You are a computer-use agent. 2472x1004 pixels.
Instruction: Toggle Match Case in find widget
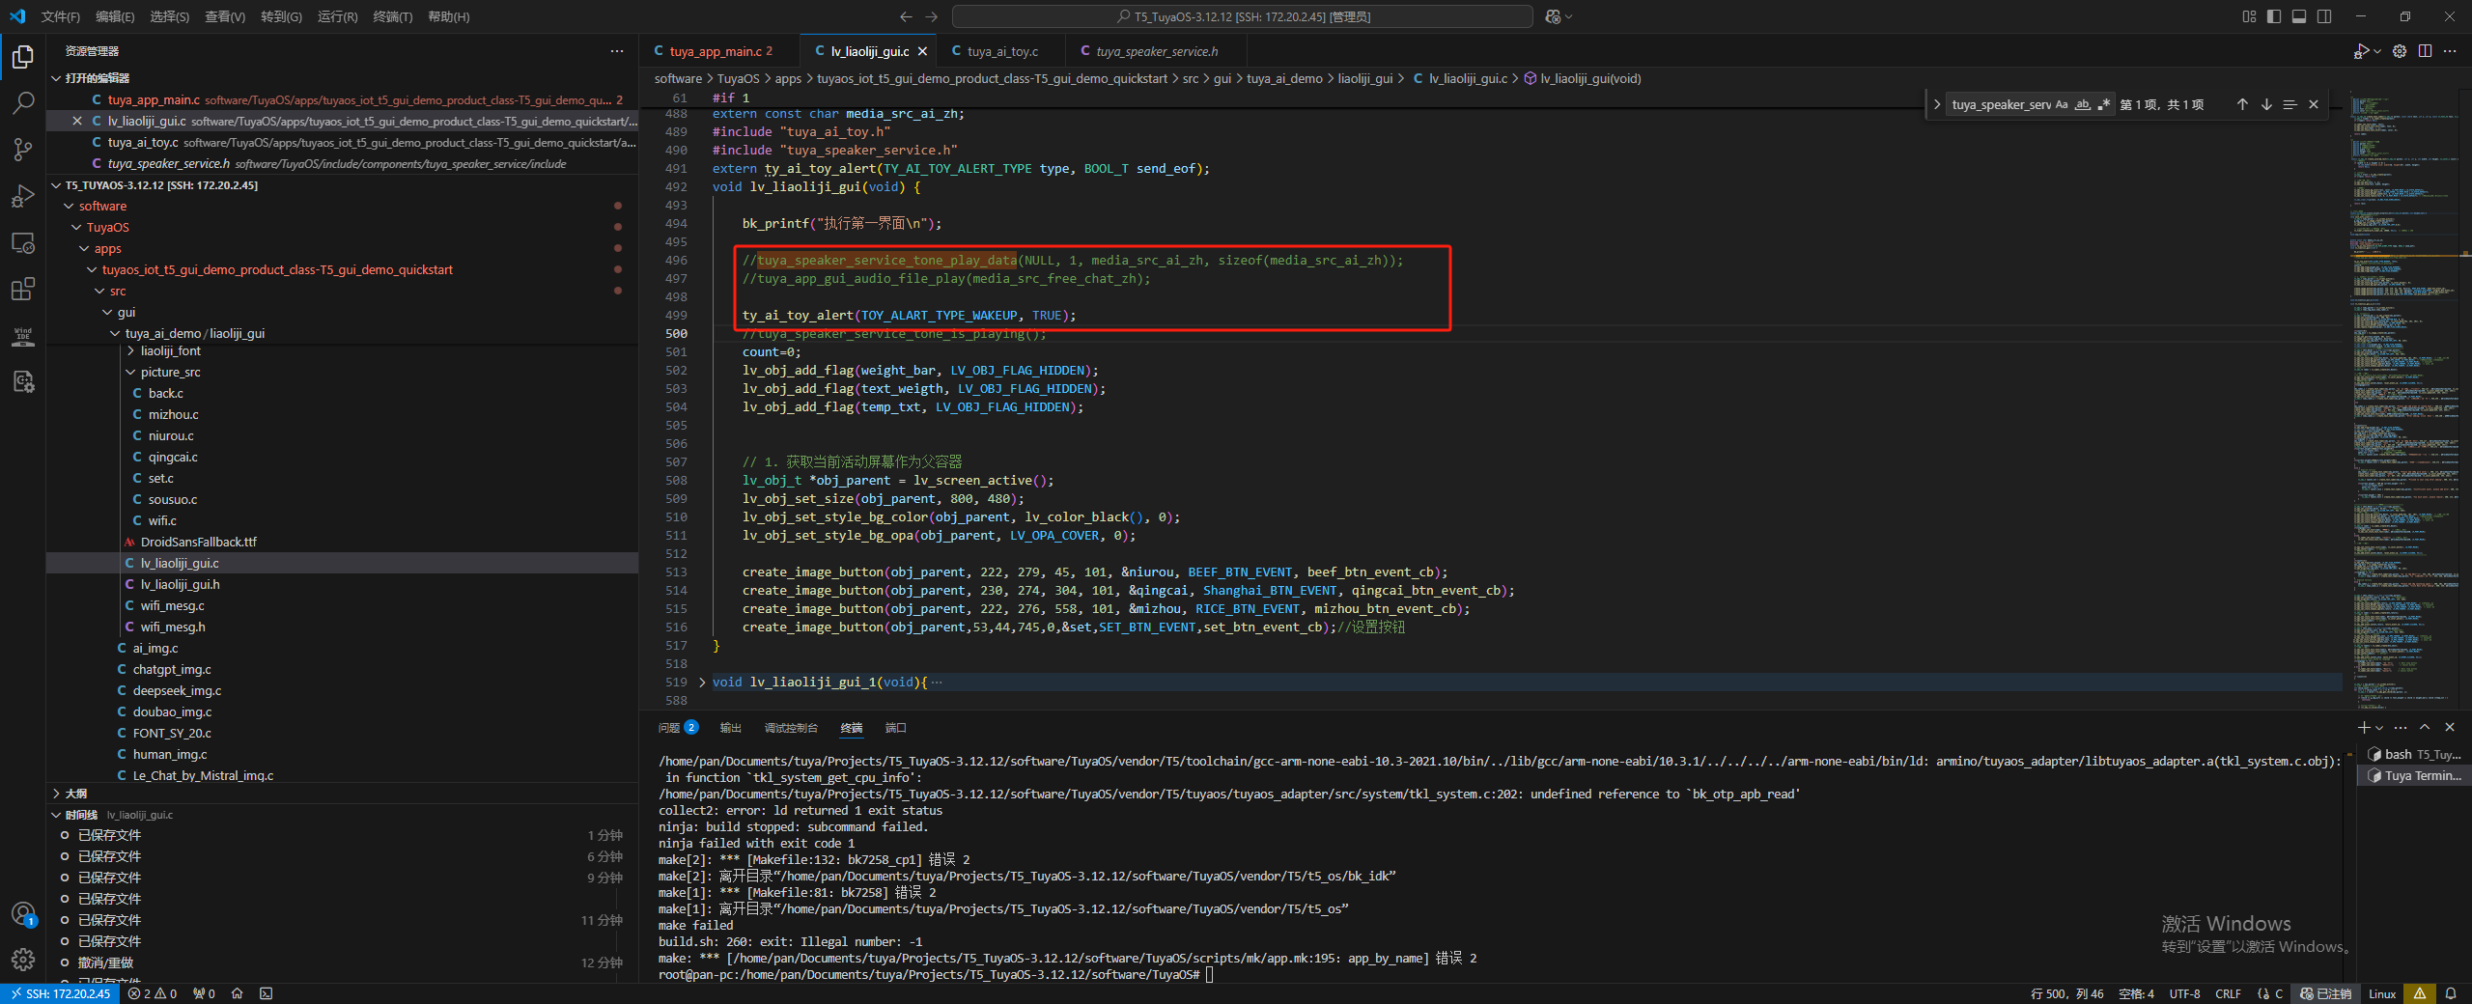[x=2062, y=104]
